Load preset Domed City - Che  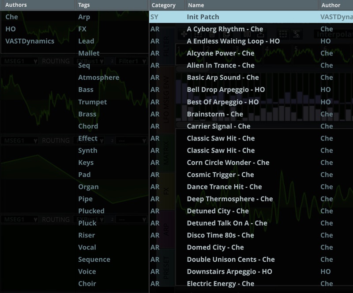(x=215, y=248)
